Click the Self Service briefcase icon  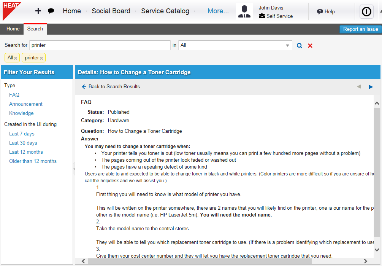click(x=262, y=16)
